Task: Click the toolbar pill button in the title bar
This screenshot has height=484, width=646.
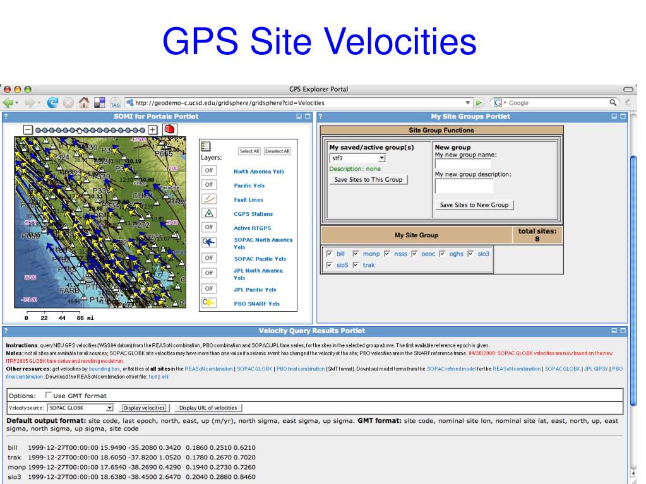Action: (x=628, y=90)
